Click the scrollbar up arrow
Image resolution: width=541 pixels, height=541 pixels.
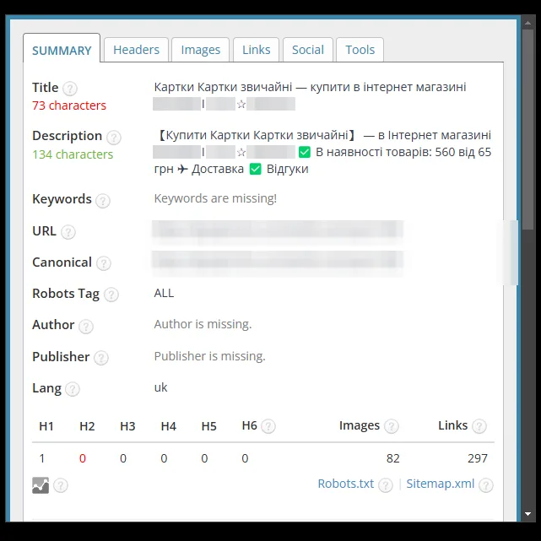(527, 23)
